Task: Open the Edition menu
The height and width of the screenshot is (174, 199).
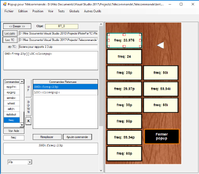Action: 23,11
